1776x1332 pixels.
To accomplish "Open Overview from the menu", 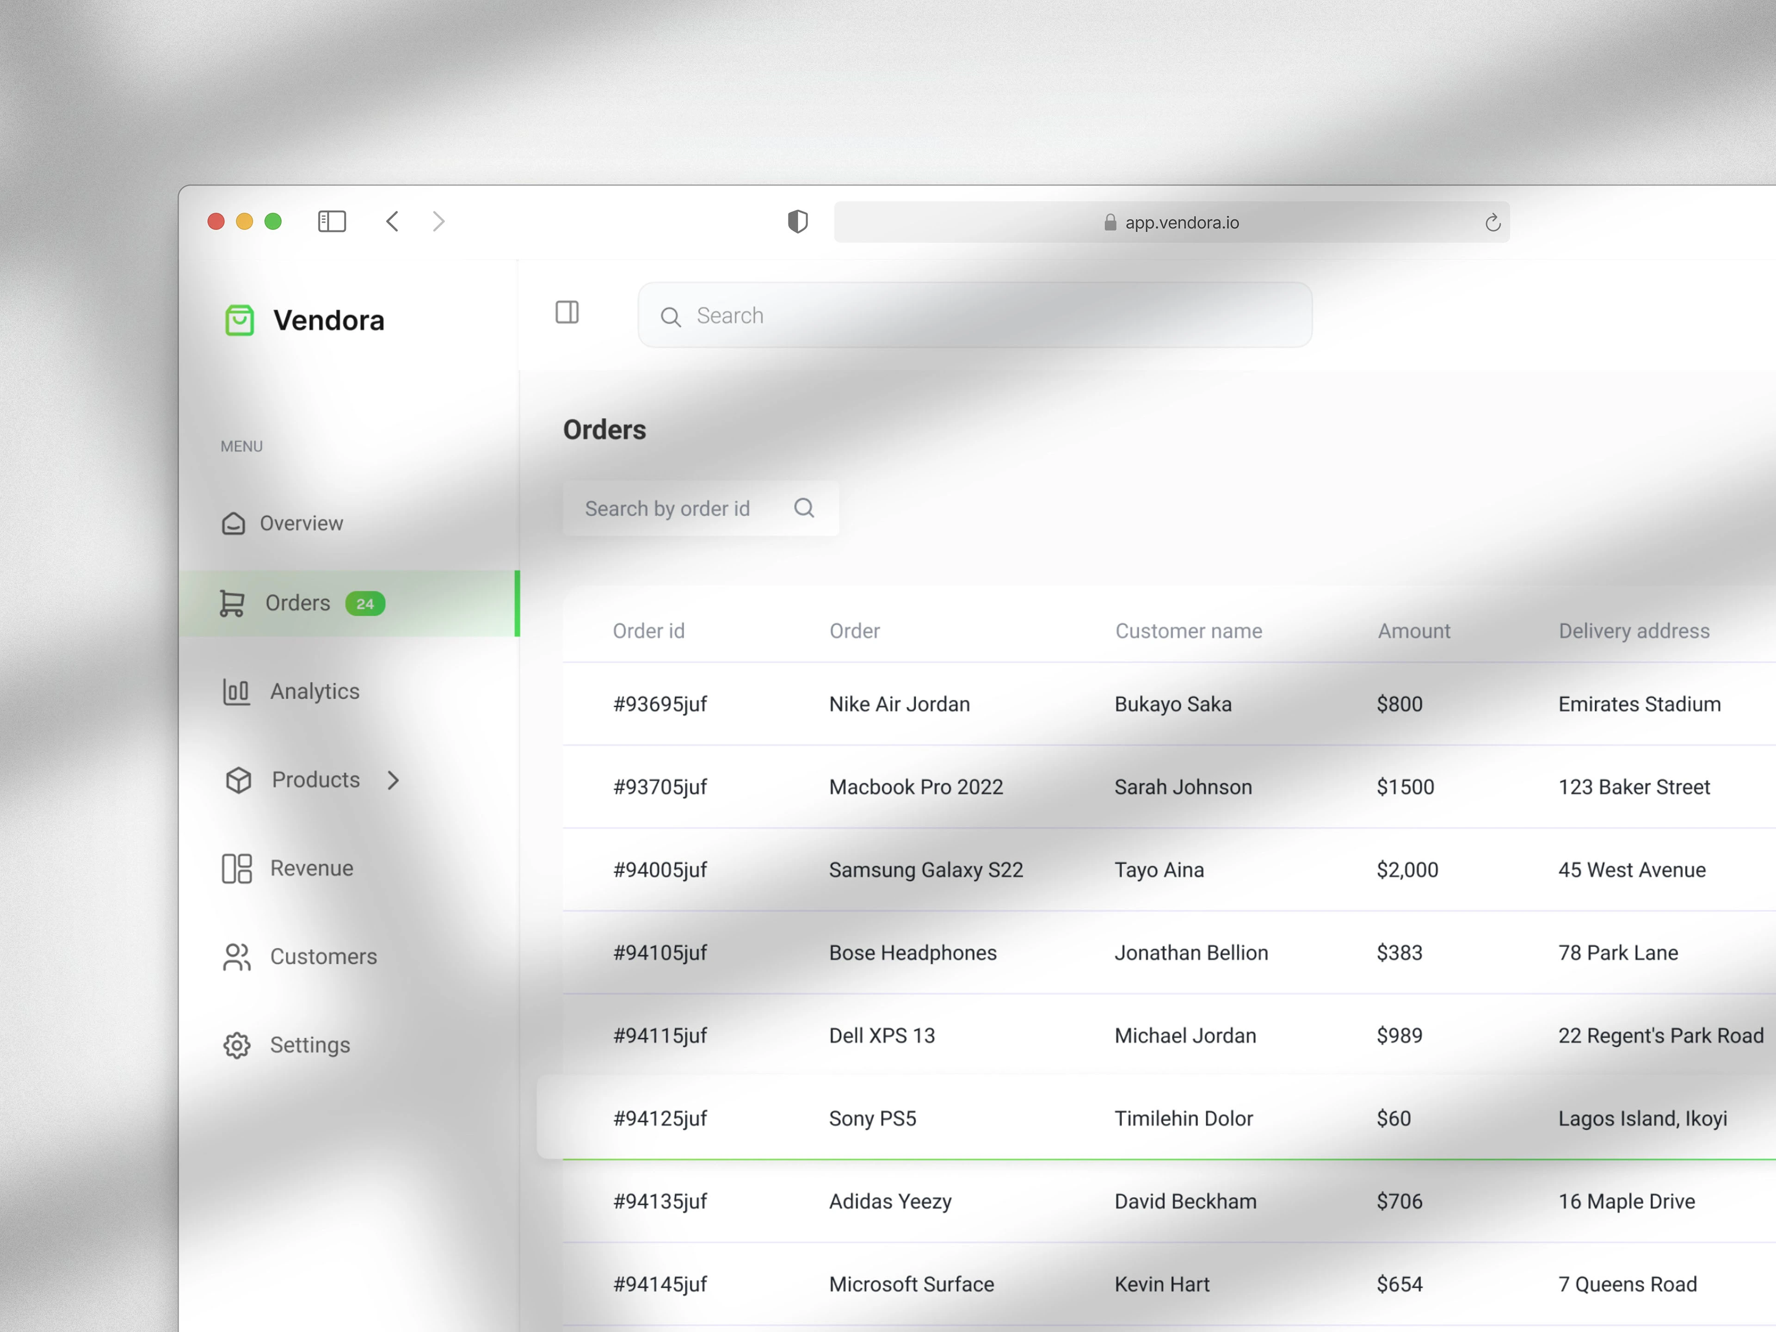I will tap(301, 524).
